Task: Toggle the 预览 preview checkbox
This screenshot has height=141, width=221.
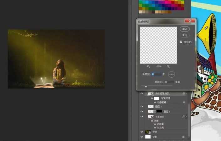Action: (x=181, y=42)
